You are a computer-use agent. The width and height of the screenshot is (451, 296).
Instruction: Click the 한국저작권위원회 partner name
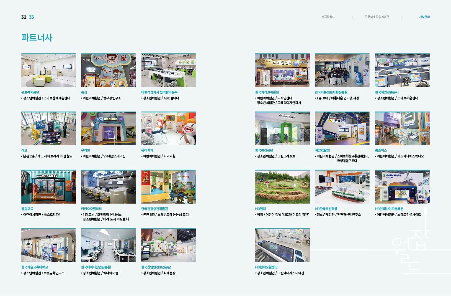tap(267, 92)
